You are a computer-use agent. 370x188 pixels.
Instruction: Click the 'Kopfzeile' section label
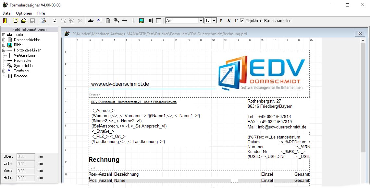click(x=95, y=94)
